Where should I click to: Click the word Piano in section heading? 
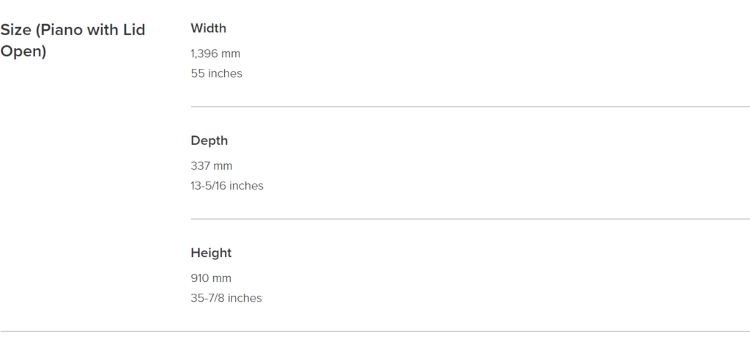[62, 30]
